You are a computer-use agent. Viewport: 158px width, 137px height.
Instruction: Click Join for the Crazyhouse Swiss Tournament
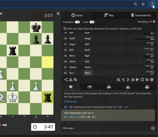point(126,107)
